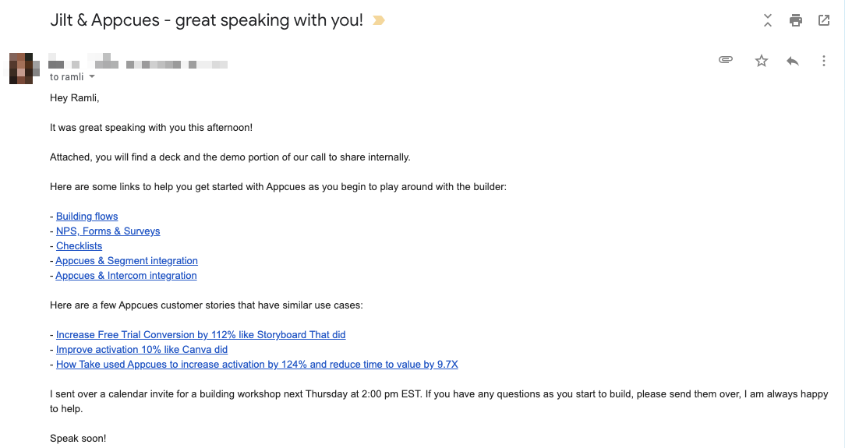
Task: Click the attachment paperclip icon
Action: (726, 60)
